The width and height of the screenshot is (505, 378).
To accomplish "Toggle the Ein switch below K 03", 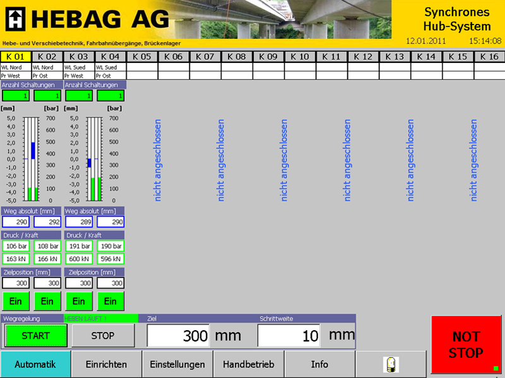I will tap(79, 301).
